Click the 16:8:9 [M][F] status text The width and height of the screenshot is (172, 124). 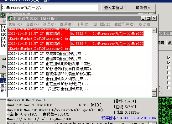89,105
